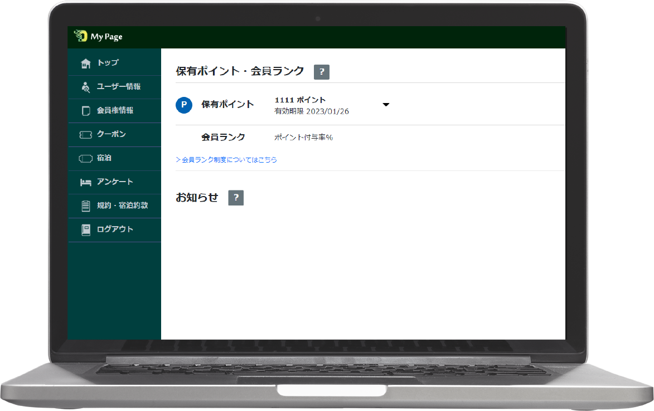Click the blue P points icon
The width and height of the screenshot is (654, 411).
(x=184, y=105)
